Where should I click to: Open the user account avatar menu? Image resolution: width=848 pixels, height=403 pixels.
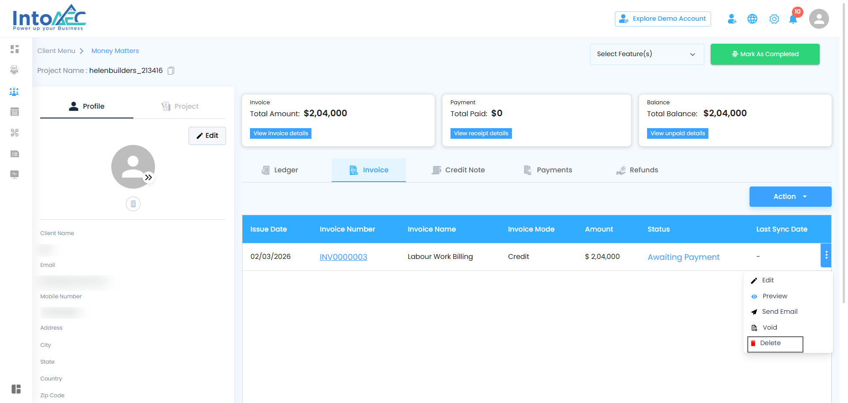818,19
